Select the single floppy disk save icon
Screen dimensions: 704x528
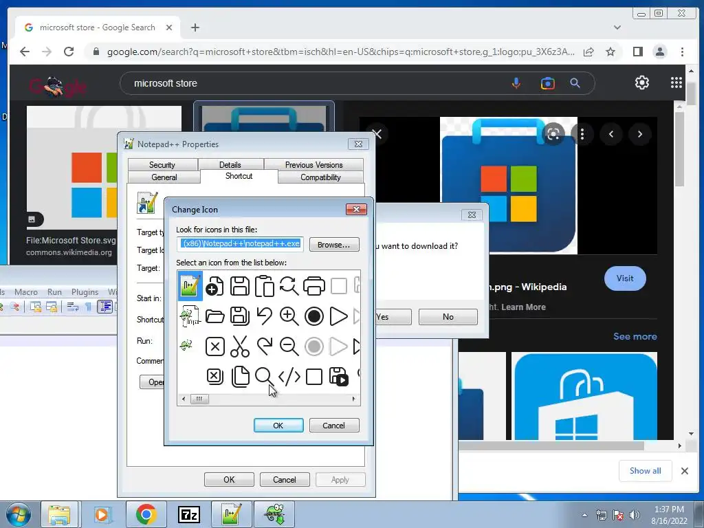click(x=240, y=286)
